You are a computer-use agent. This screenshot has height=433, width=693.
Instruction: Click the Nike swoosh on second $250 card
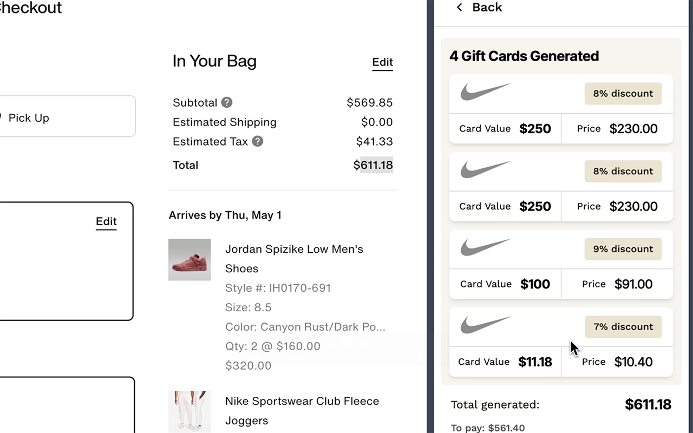(486, 169)
